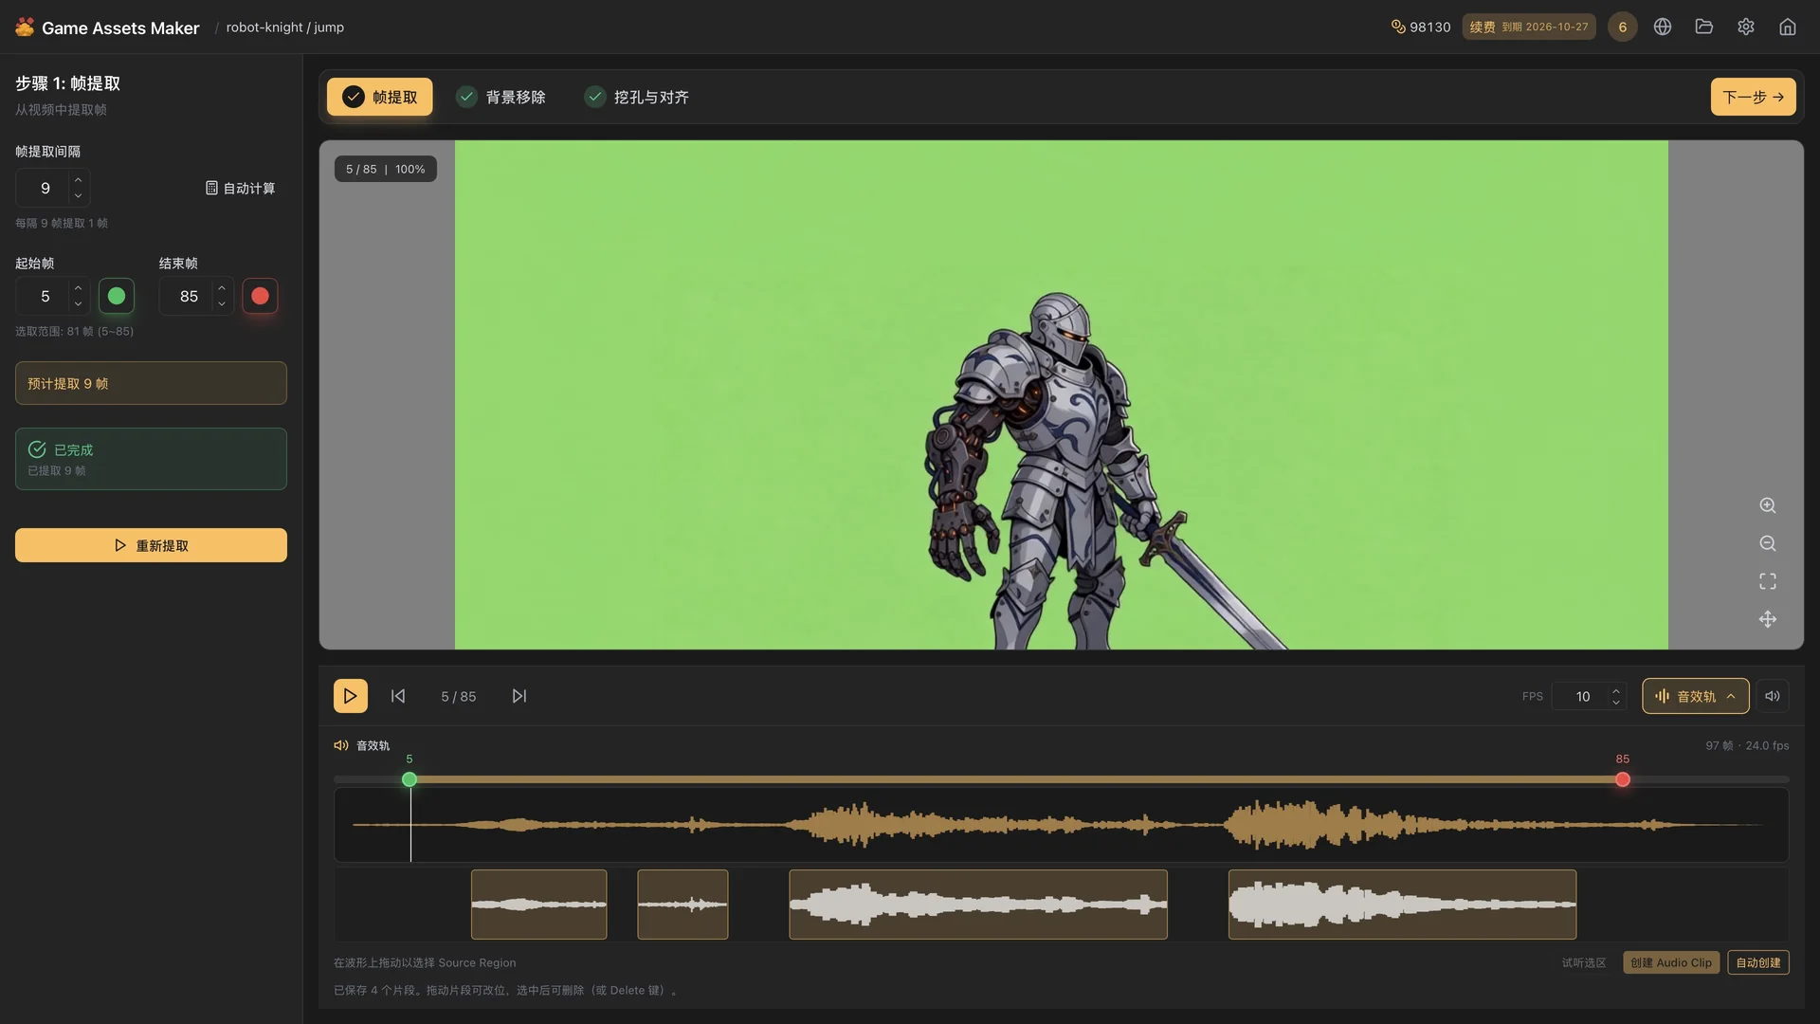Click the 续费 renewal badge
The height and width of the screenshot is (1024, 1820).
pyautogui.click(x=1529, y=27)
